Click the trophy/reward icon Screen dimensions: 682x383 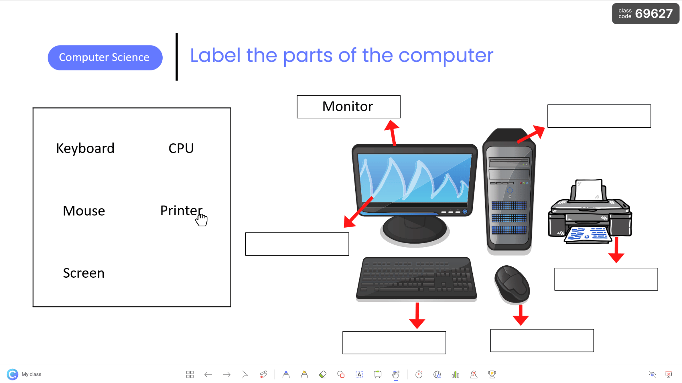tap(492, 374)
